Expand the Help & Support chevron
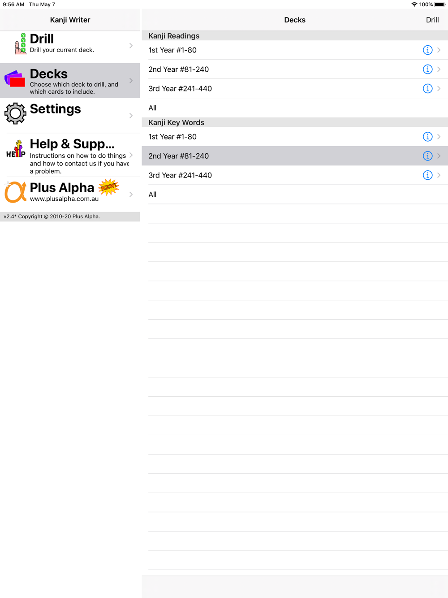The height and width of the screenshot is (598, 448). coord(131,155)
